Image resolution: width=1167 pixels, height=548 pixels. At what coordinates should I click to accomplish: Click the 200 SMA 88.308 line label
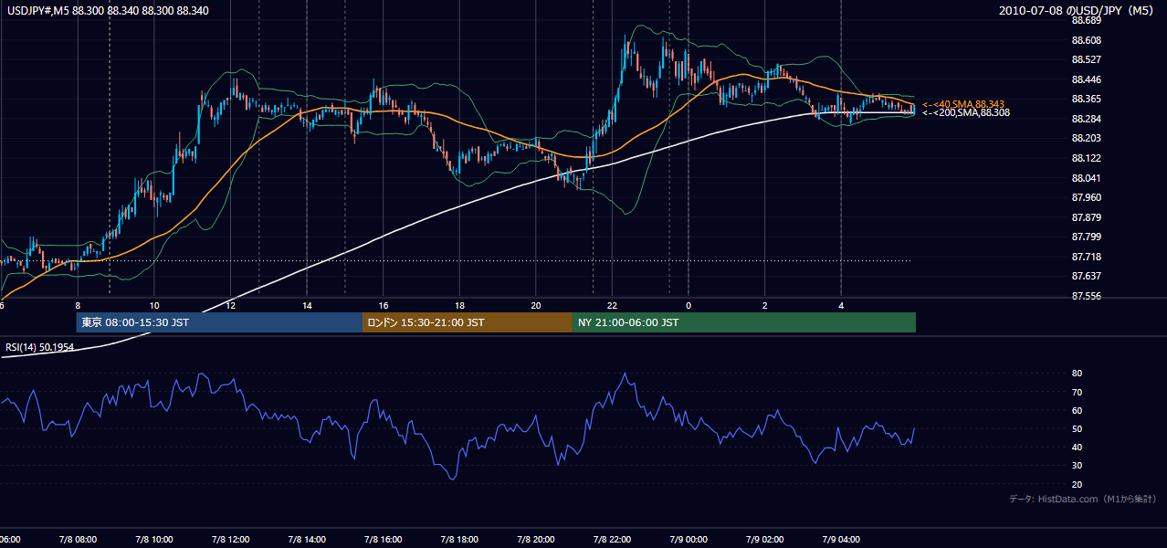[x=965, y=112]
